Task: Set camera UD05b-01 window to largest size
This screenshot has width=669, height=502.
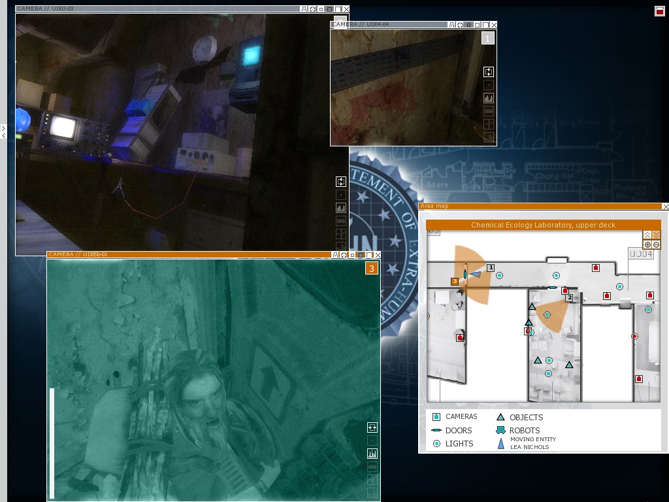Action: point(368,255)
